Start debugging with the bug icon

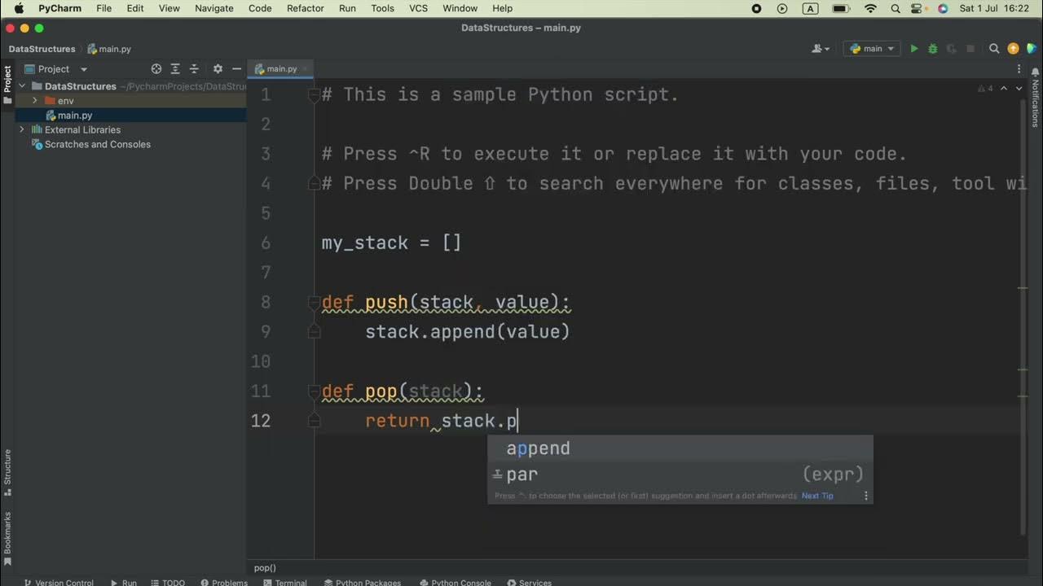tap(933, 49)
